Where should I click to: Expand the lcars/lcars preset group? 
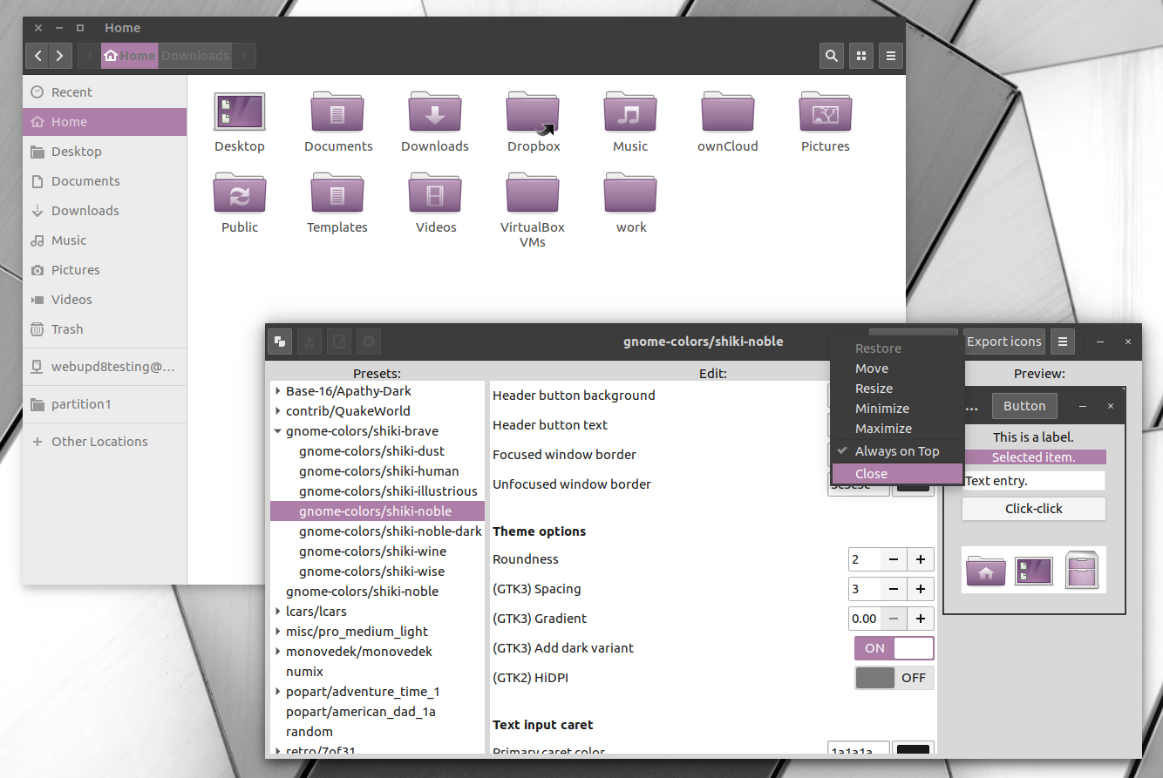(278, 611)
